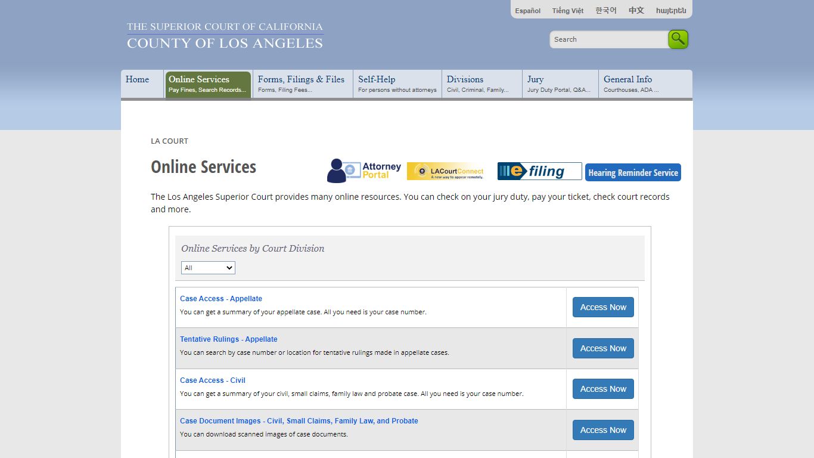The height and width of the screenshot is (458, 814).
Task: Switch language to Tiếng Việt
Action: pos(568,11)
